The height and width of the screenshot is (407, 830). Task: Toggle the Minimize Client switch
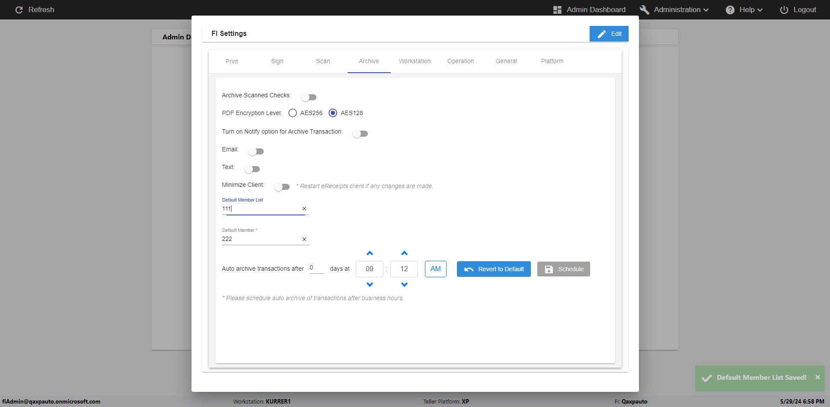(282, 187)
